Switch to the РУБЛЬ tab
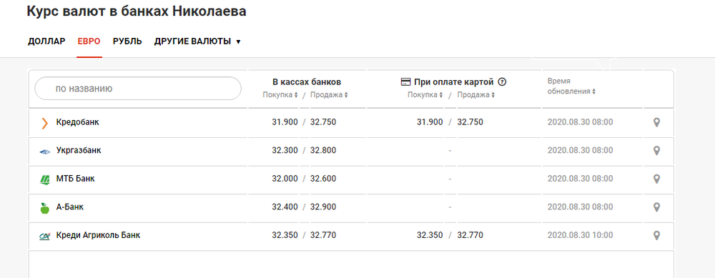715x278 pixels. click(128, 41)
